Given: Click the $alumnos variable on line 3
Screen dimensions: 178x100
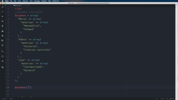Looking at the screenshot, I should [x=20, y=16].
